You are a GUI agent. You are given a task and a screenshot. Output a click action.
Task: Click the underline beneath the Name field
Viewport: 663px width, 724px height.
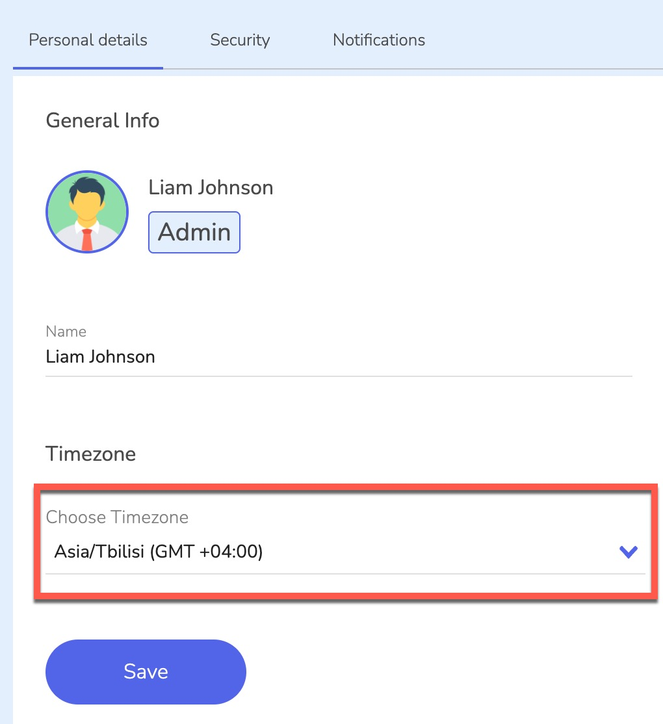click(338, 376)
